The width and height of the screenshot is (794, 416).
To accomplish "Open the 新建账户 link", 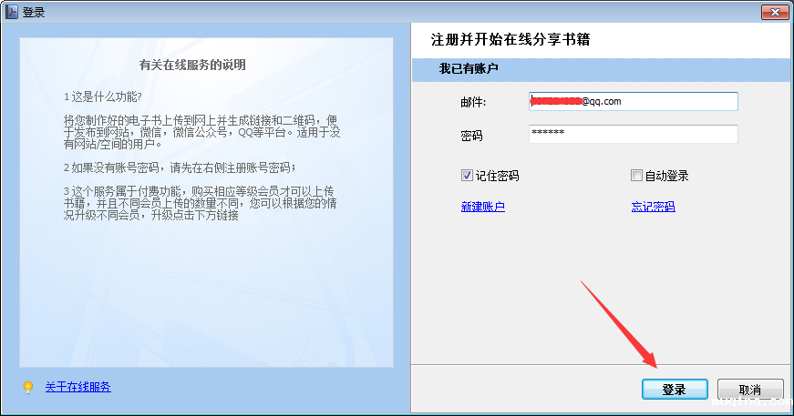I will click(483, 207).
